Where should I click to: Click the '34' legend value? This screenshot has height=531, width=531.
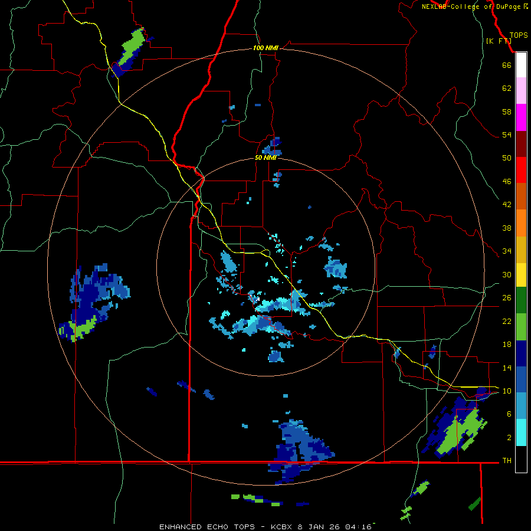coord(507,251)
